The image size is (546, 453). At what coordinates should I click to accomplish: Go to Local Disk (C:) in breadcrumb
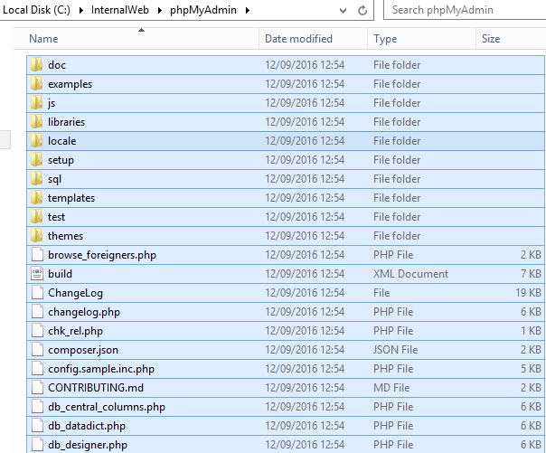pos(36,10)
